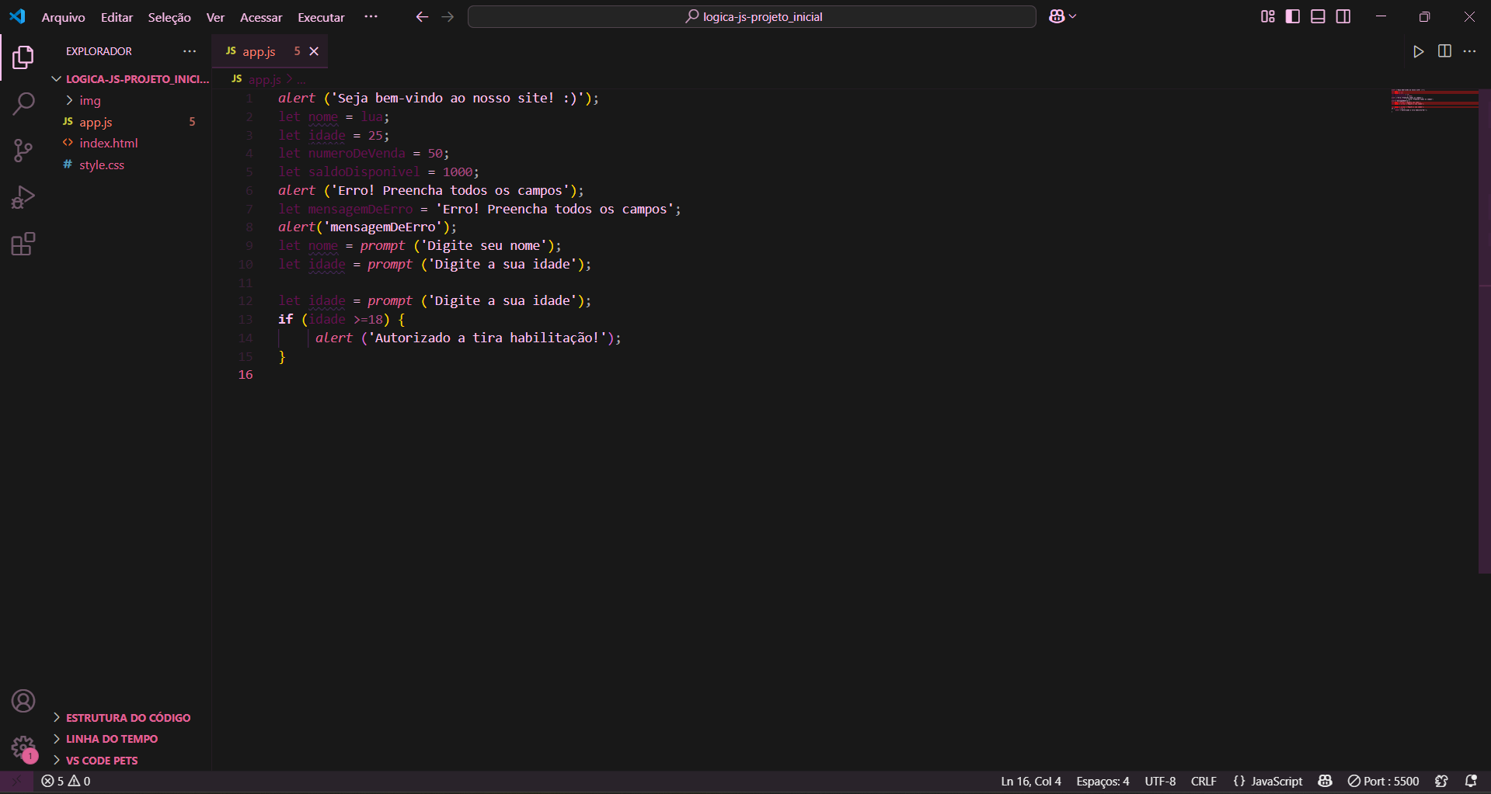Screen dimensions: 1491x794
Task: Open the Manage gear settings icon
Action: (23, 747)
